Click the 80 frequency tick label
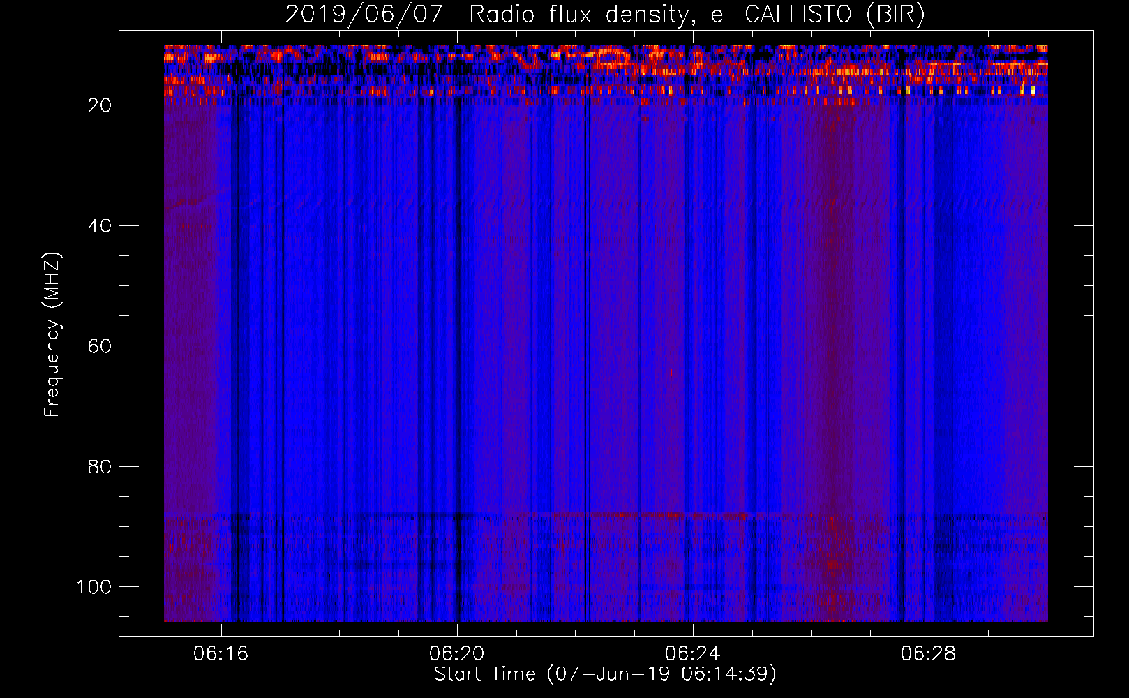1129x698 pixels. coord(100,466)
